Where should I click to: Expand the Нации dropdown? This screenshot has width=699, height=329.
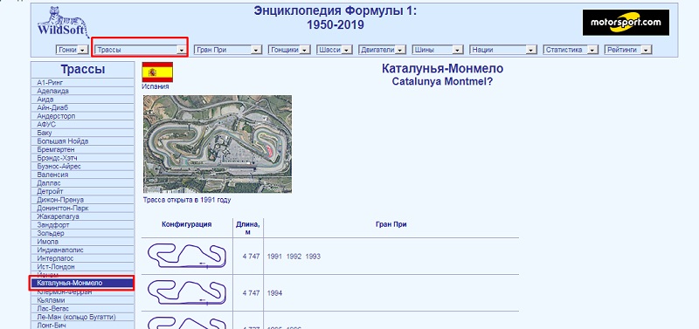coord(503,50)
